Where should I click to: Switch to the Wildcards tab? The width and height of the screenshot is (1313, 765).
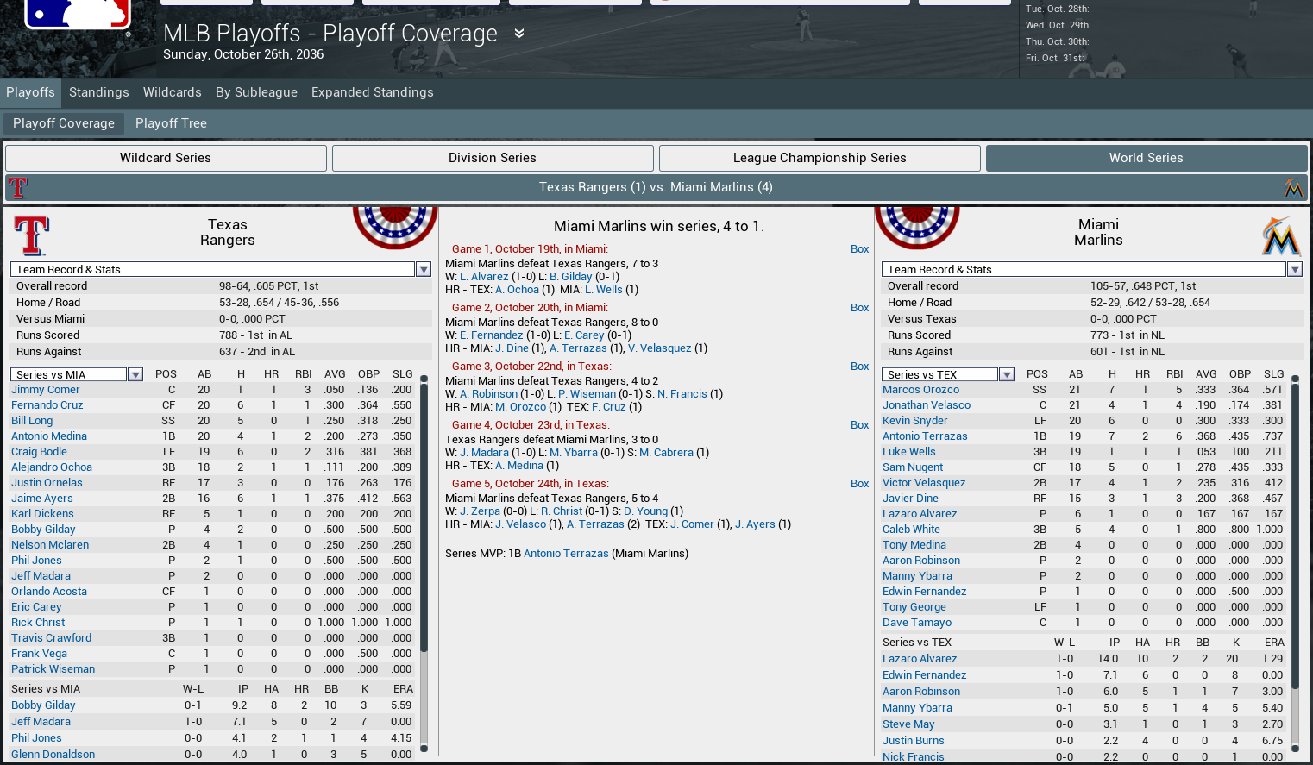coord(172,92)
